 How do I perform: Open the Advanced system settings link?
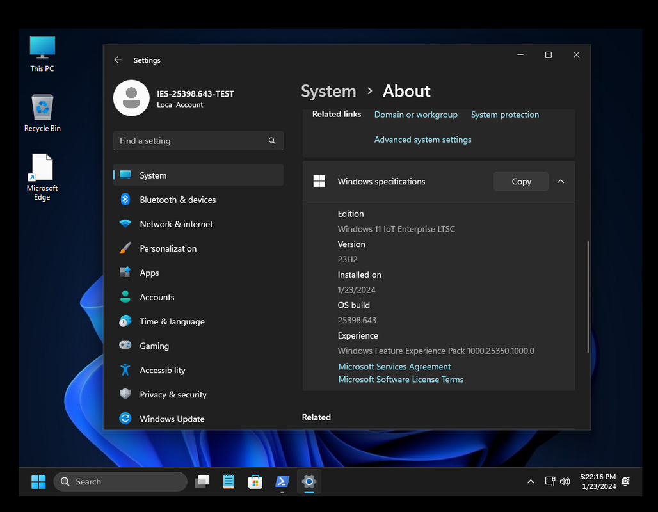(x=422, y=140)
